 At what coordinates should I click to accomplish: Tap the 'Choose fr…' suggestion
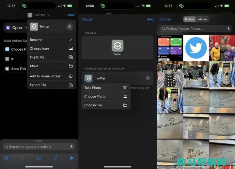(x=15, y=49)
